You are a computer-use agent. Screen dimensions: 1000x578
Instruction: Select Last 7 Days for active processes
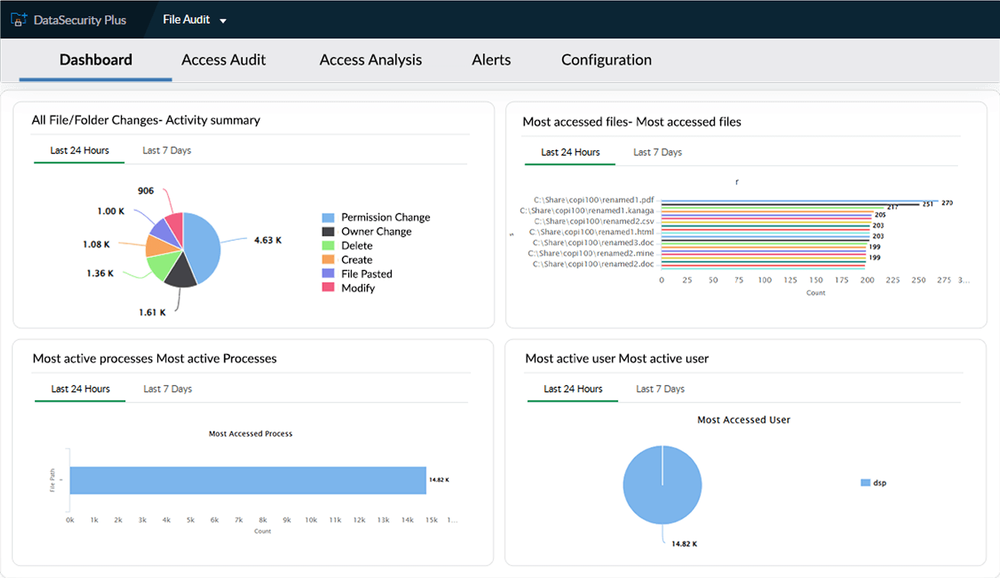coord(166,388)
